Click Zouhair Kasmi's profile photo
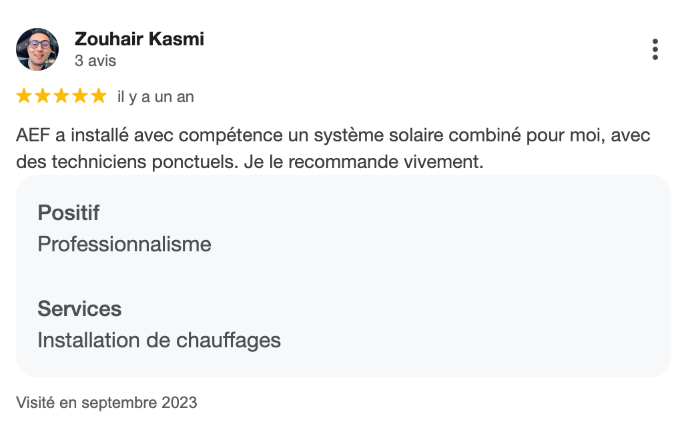Viewport: 690px width, 428px height. click(x=37, y=49)
